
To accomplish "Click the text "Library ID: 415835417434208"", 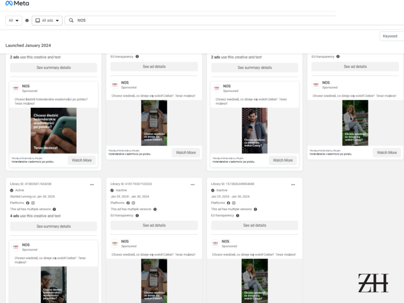I will click(x=31, y=184).
